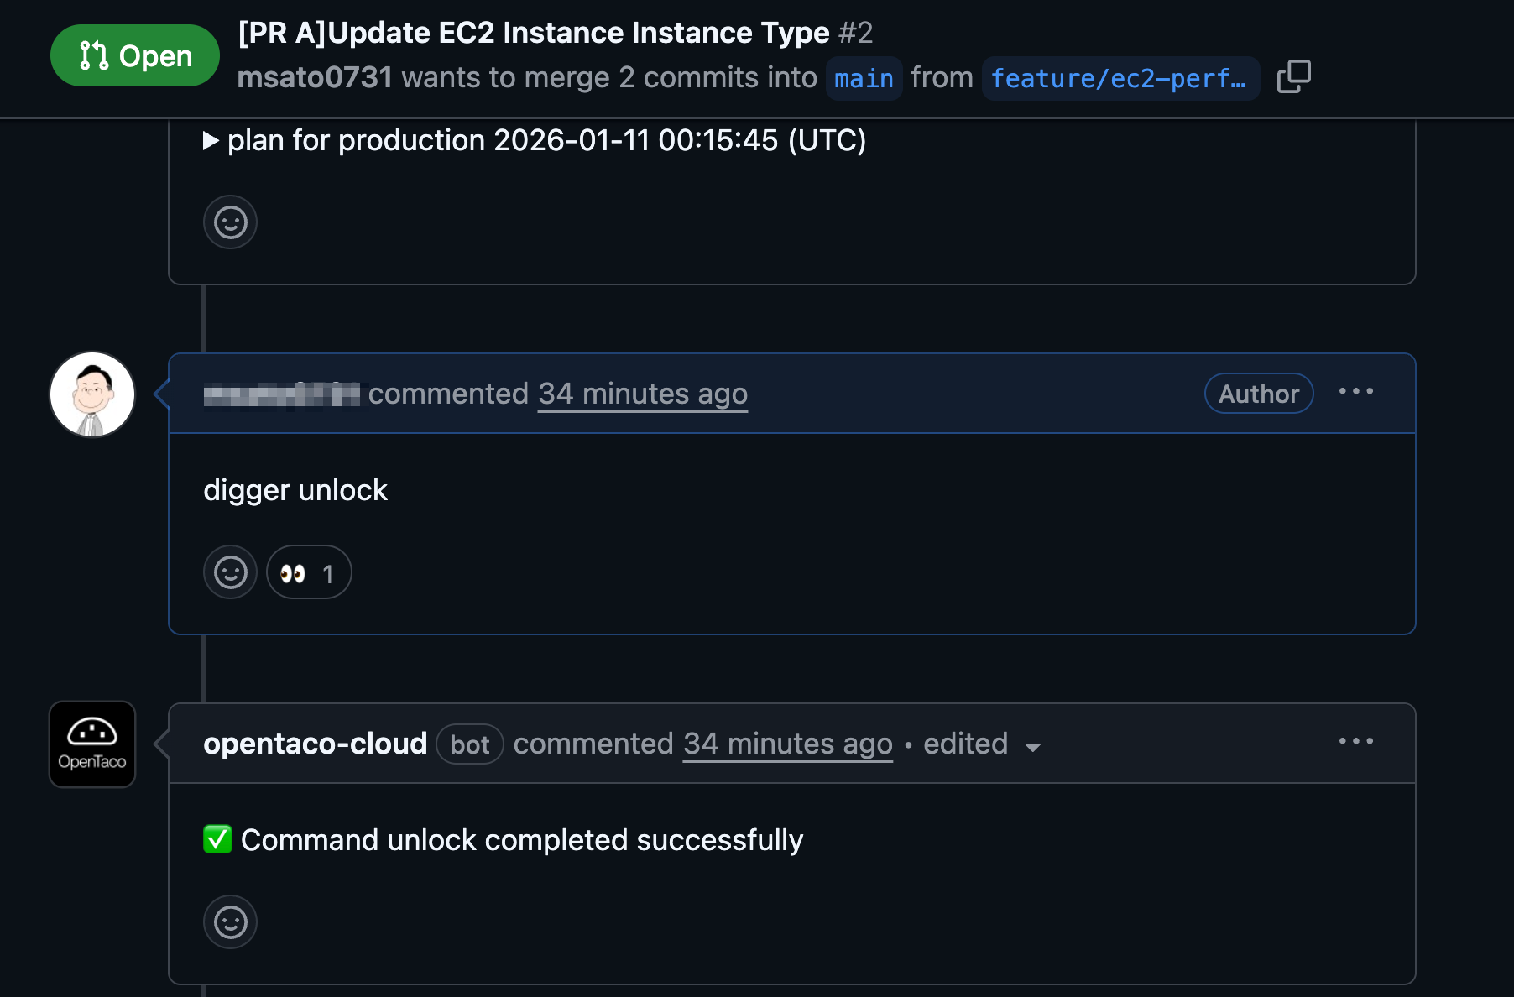Add emoji reaction to the plan comment
This screenshot has width=1514, height=997.
click(230, 222)
